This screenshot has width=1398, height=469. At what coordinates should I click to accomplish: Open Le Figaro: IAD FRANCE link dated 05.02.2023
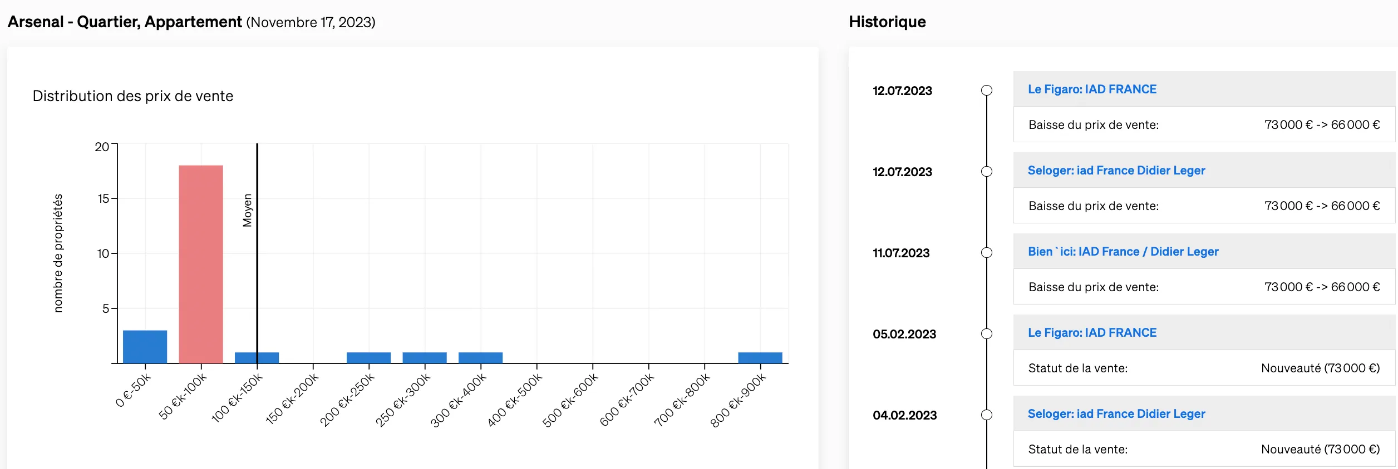(x=1092, y=333)
